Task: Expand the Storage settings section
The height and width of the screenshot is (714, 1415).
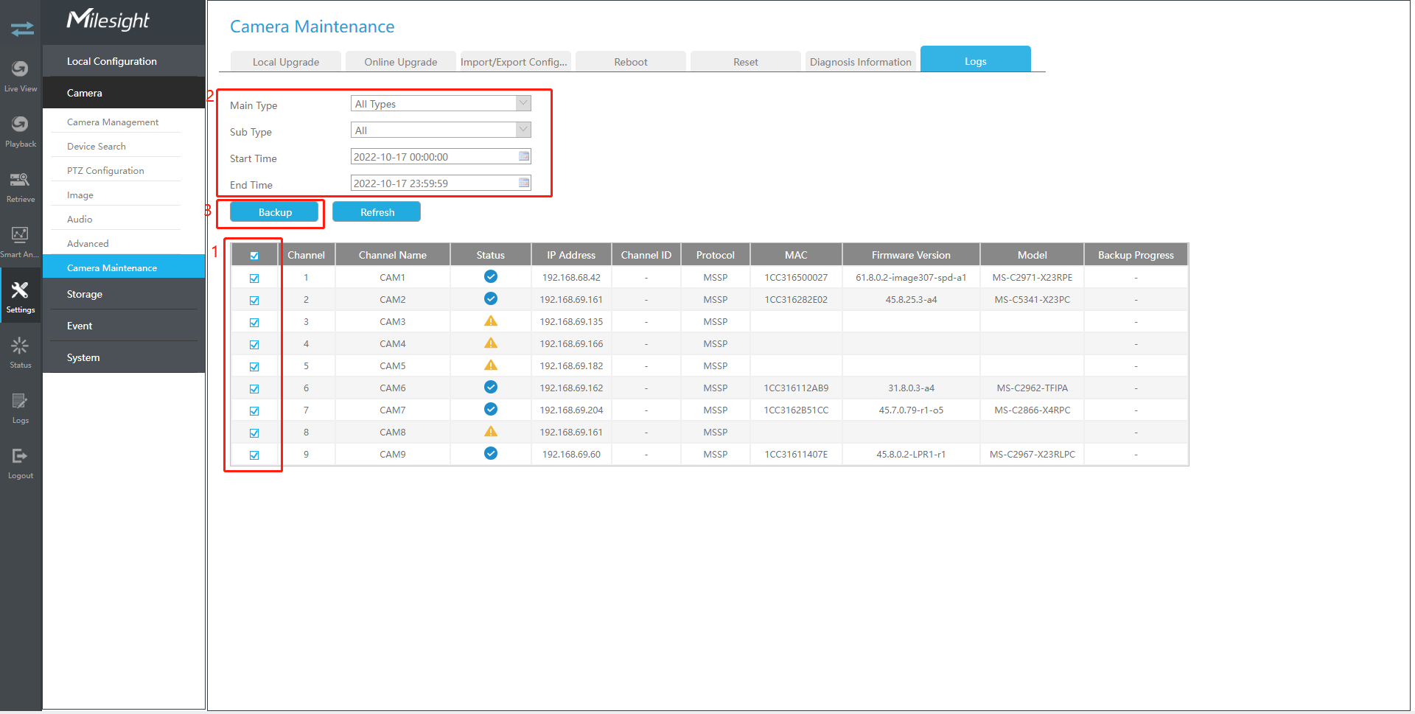Action: tap(85, 294)
